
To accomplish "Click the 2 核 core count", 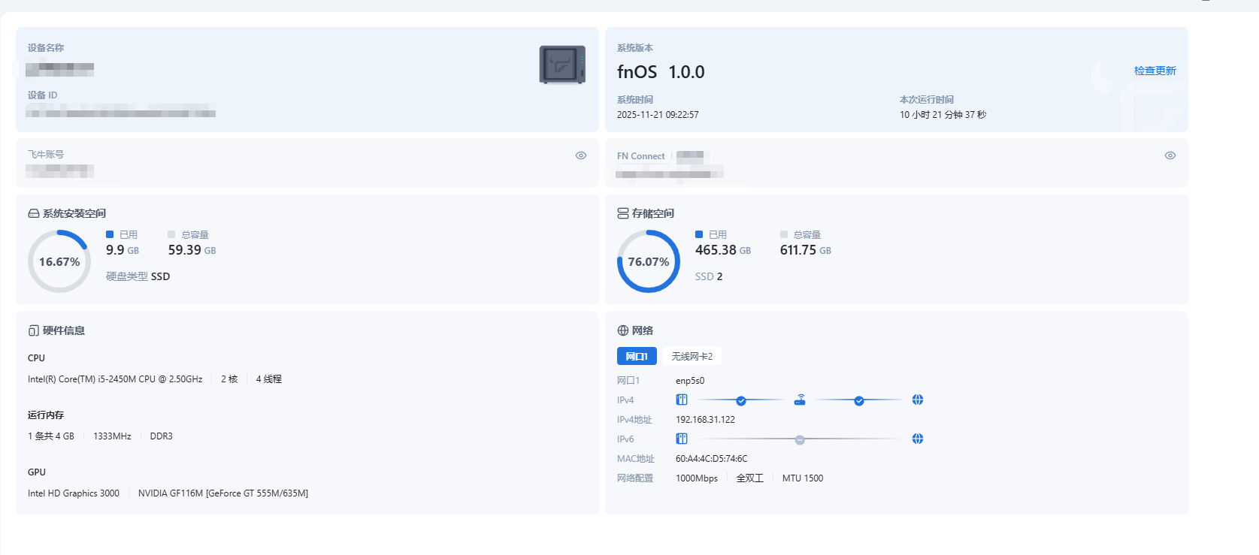I will click(229, 379).
